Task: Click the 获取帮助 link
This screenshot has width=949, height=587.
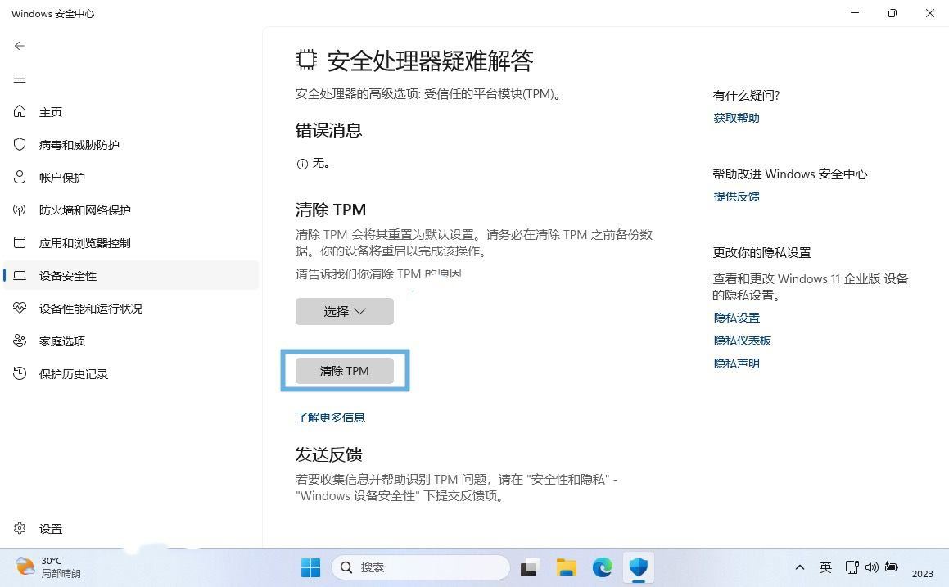Action: click(736, 118)
